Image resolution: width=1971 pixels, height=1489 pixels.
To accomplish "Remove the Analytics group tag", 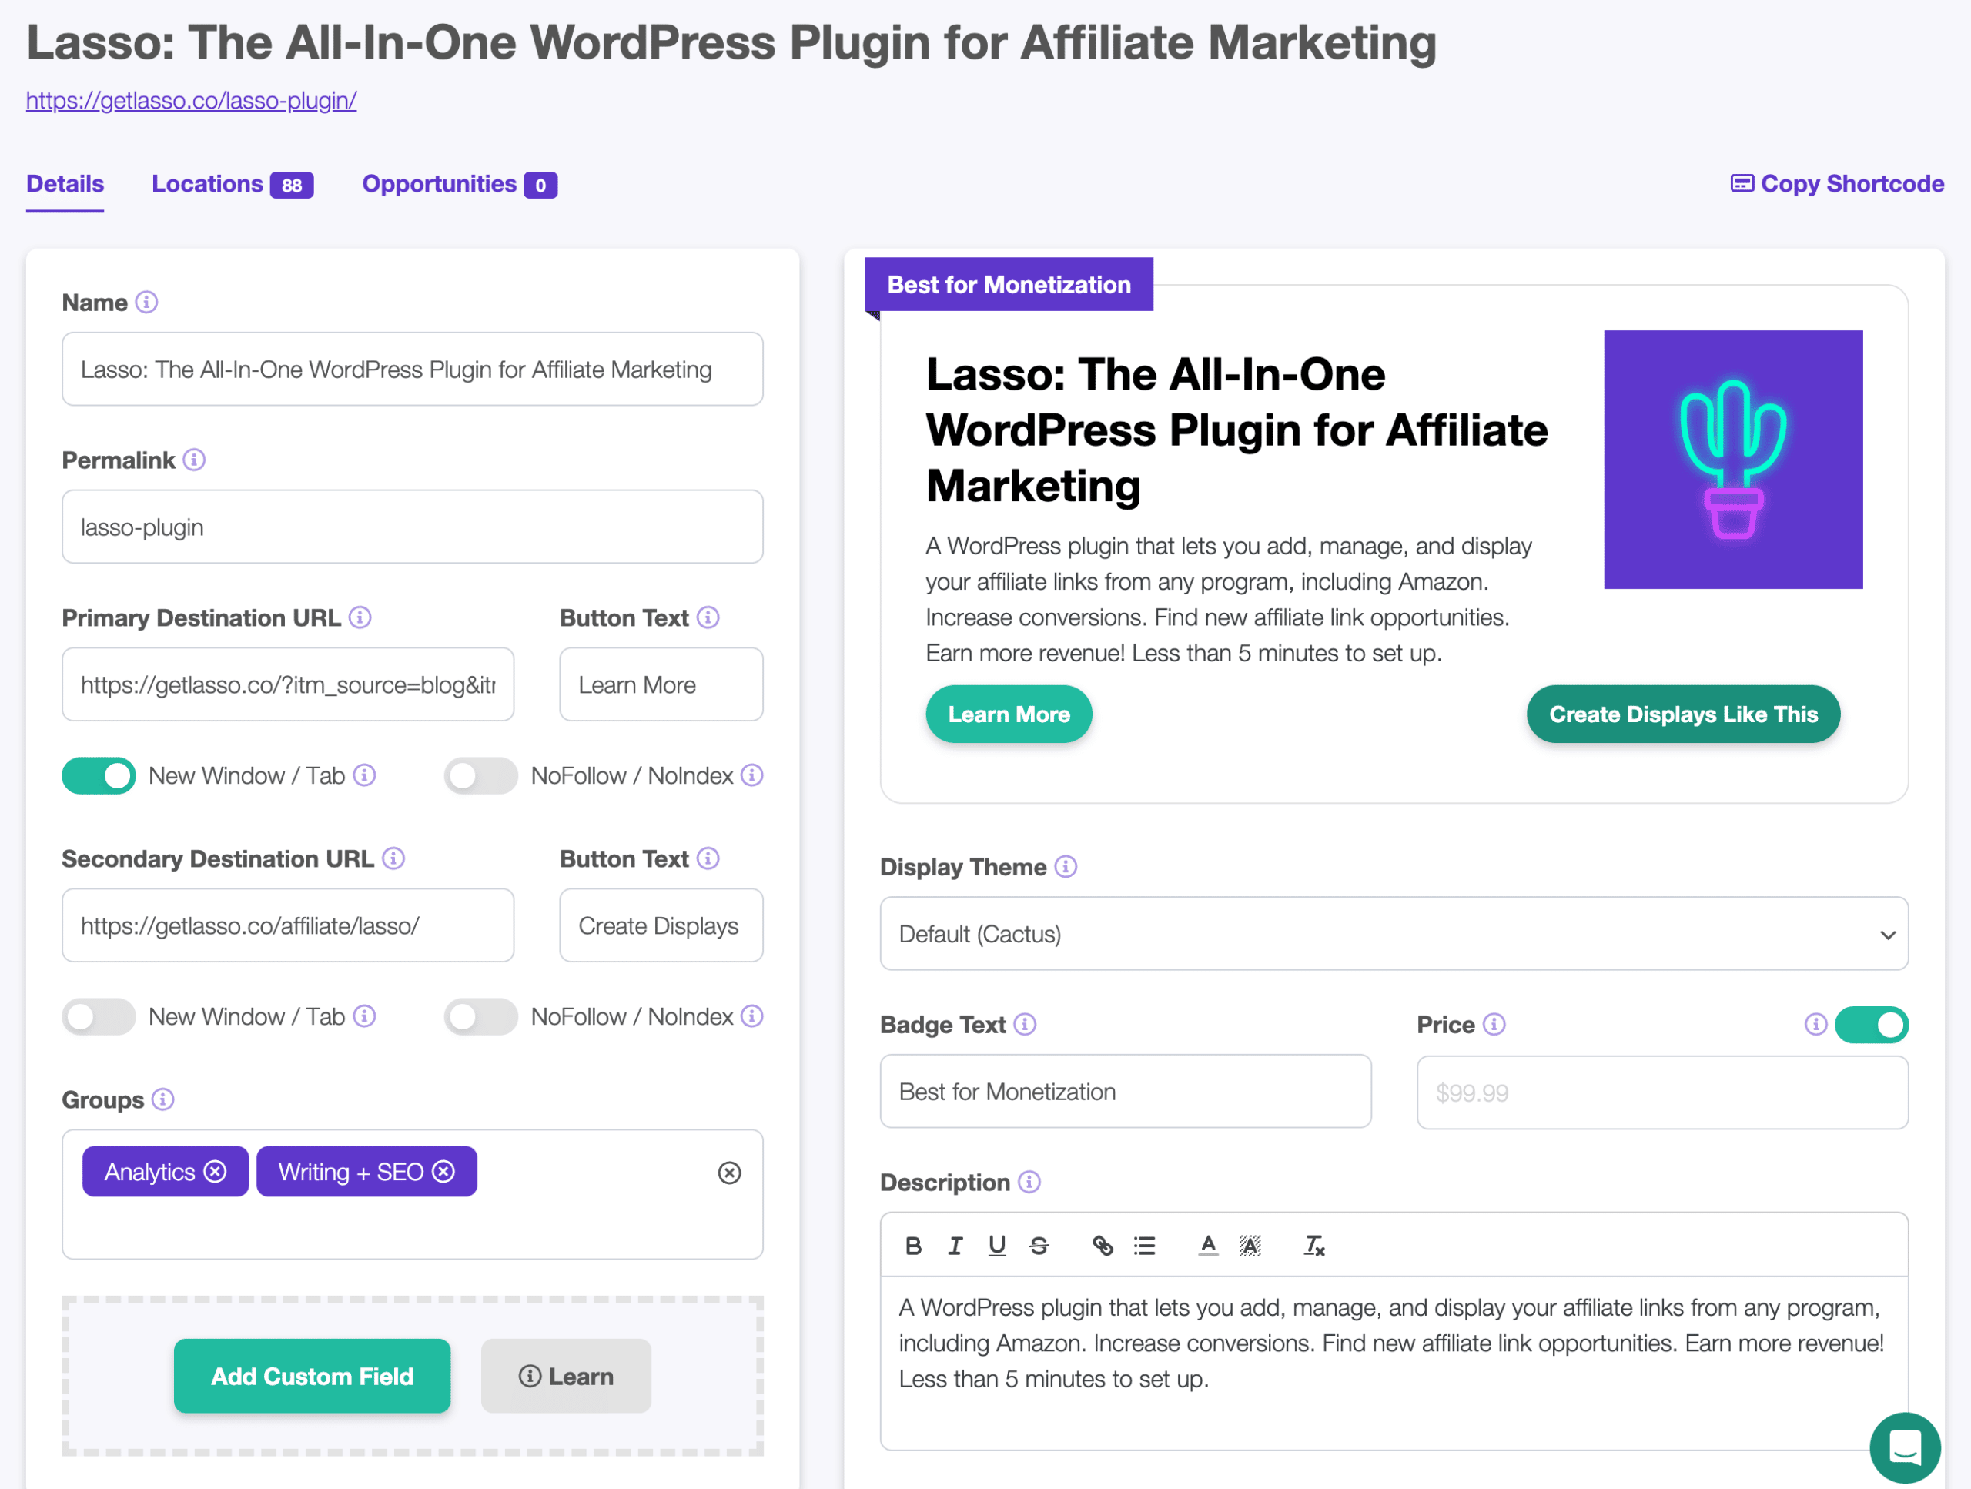I will pos(215,1171).
